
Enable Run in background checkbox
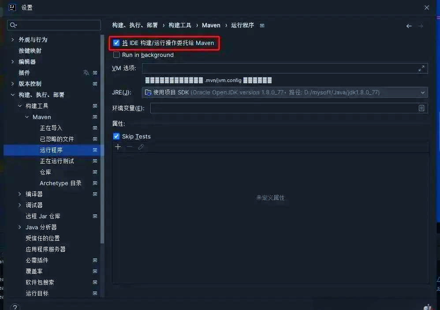(116, 55)
